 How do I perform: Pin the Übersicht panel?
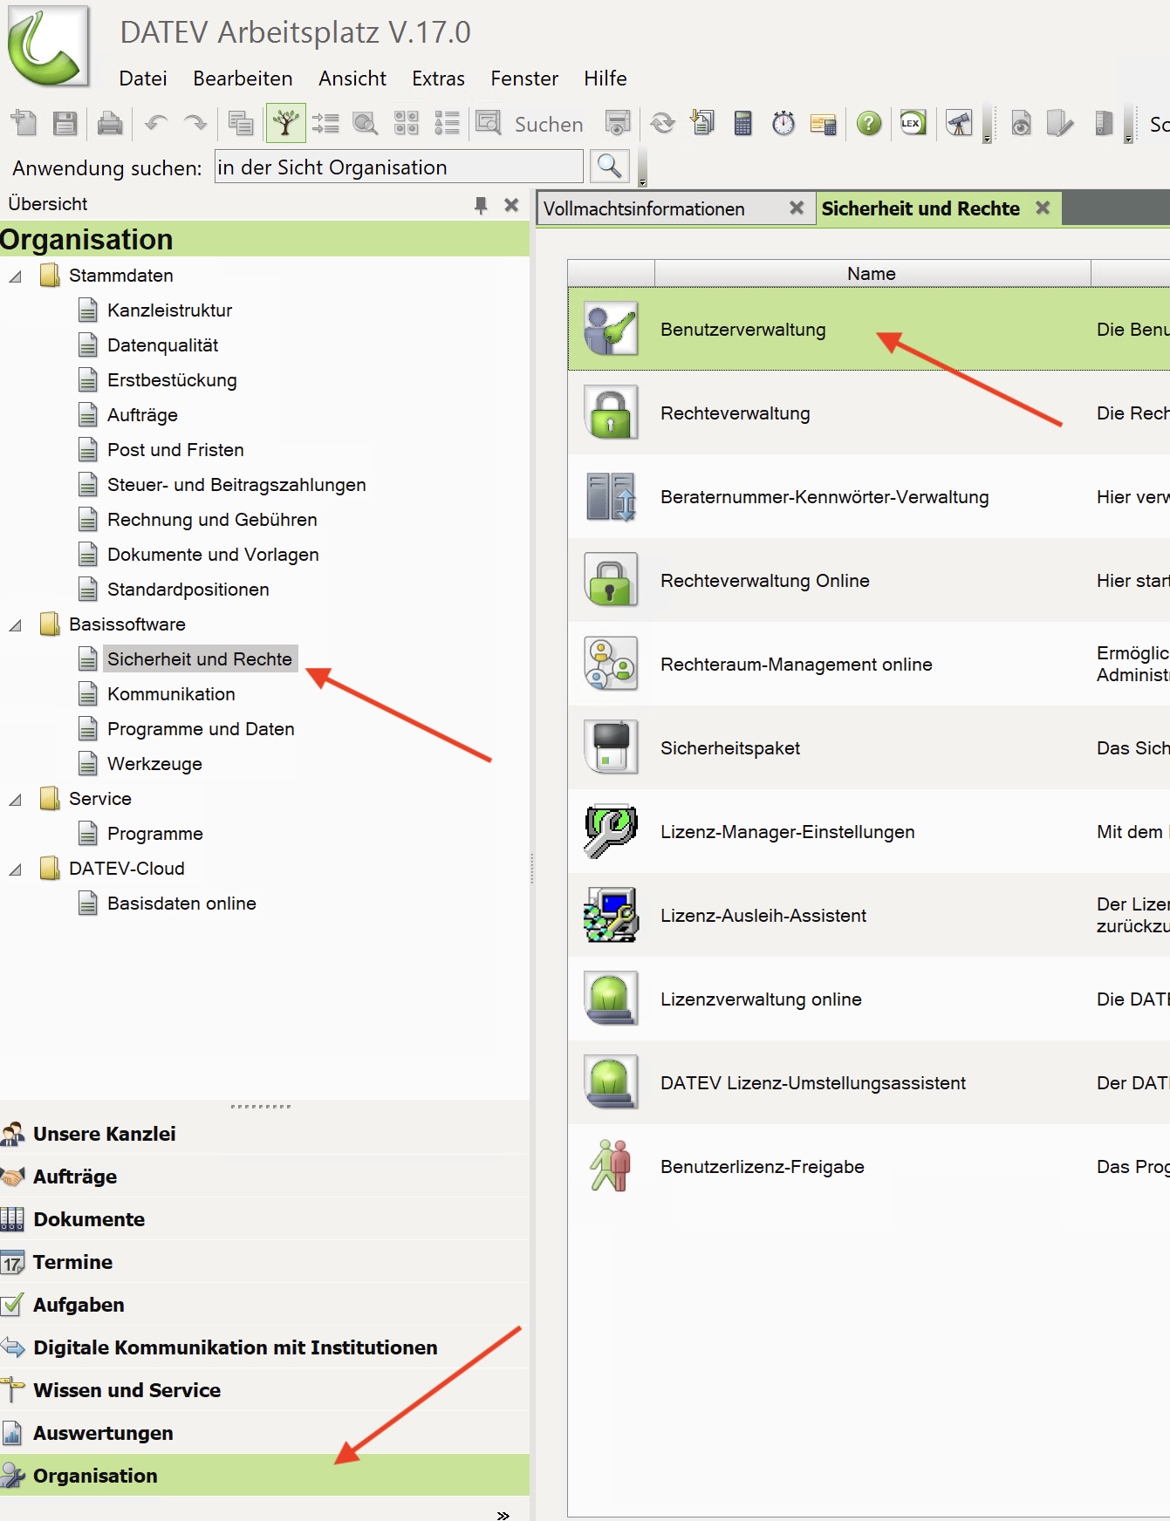pos(481,205)
